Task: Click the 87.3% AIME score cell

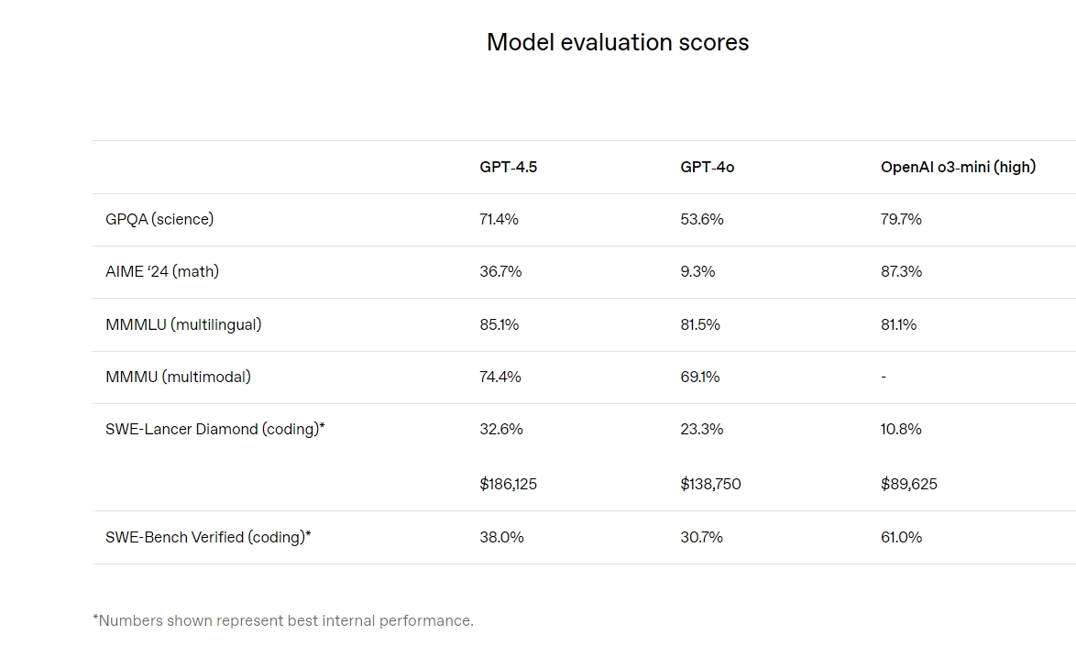Action: tap(901, 271)
